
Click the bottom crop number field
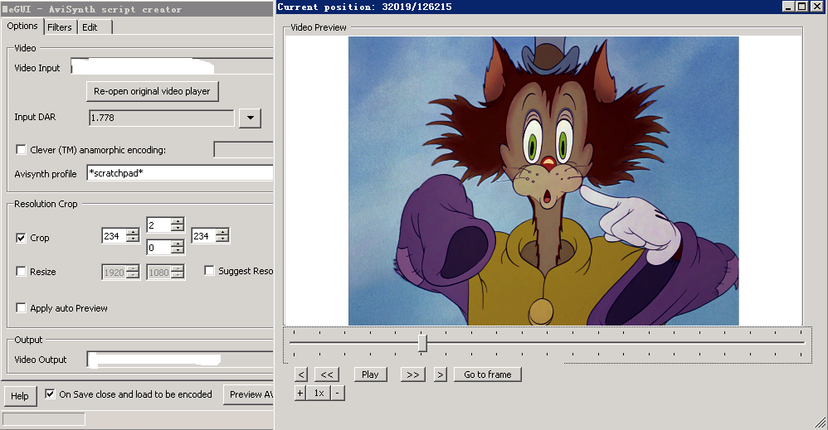tap(159, 248)
